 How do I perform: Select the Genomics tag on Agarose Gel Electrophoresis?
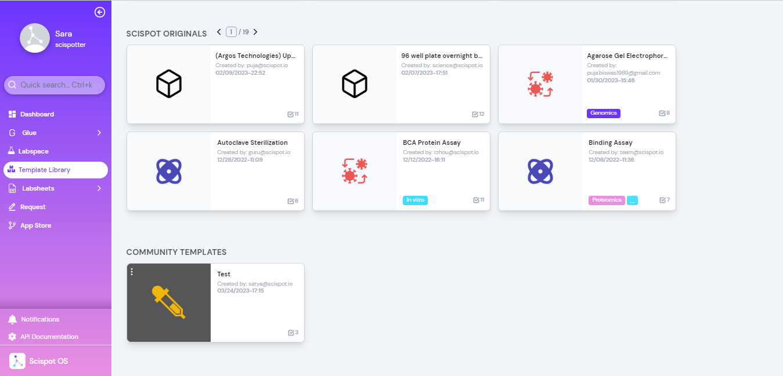(603, 113)
